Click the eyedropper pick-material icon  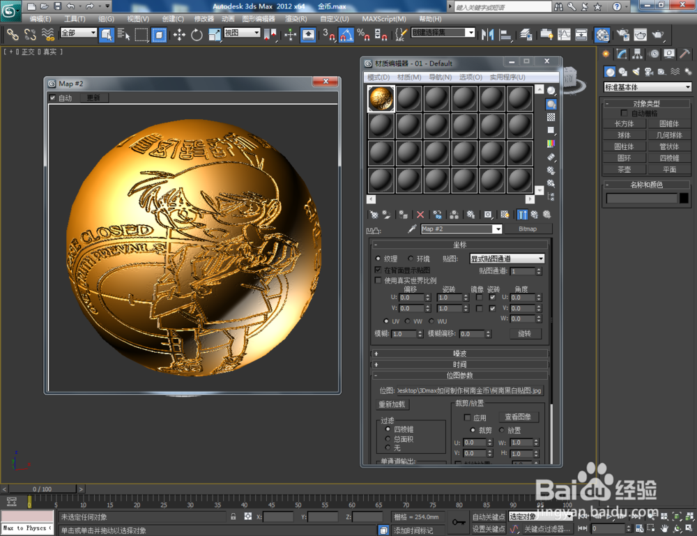[x=411, y=229]
